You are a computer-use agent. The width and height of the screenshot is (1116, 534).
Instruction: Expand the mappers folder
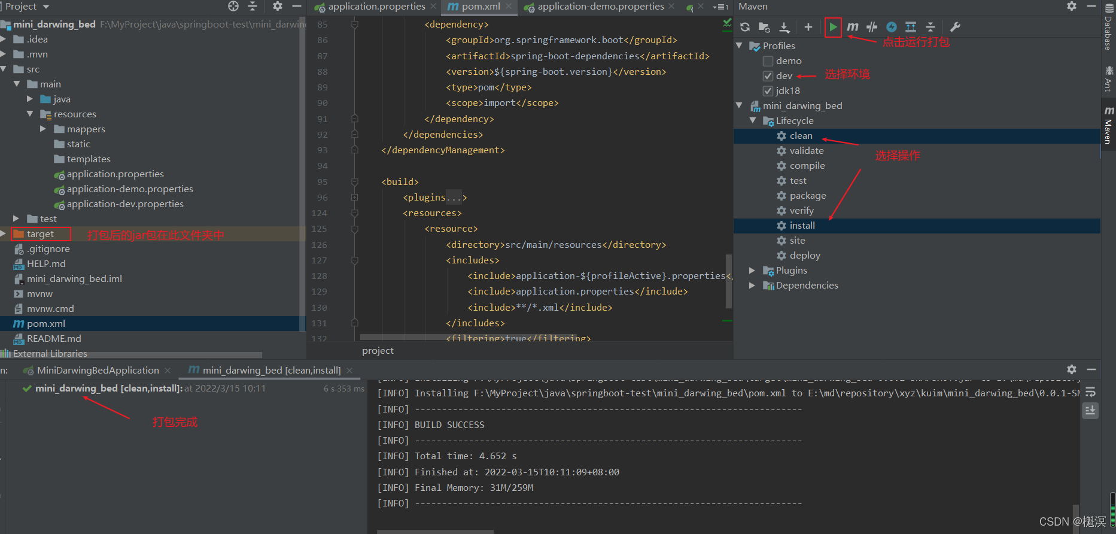click(43, 129)
